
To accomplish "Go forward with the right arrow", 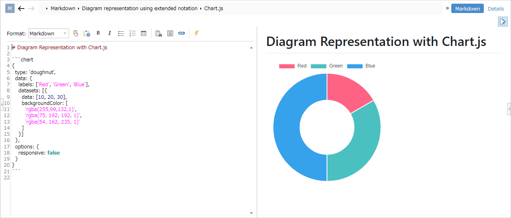I will click(x=31, y=9).
